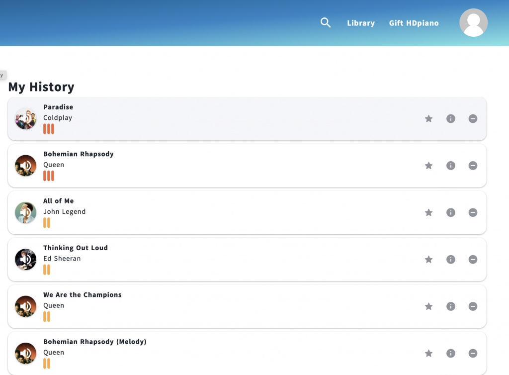Click the two-bar difficulty indicator under Ed Sheeran
This screenshot has width=509, height=375.
(x=47, y=270)
